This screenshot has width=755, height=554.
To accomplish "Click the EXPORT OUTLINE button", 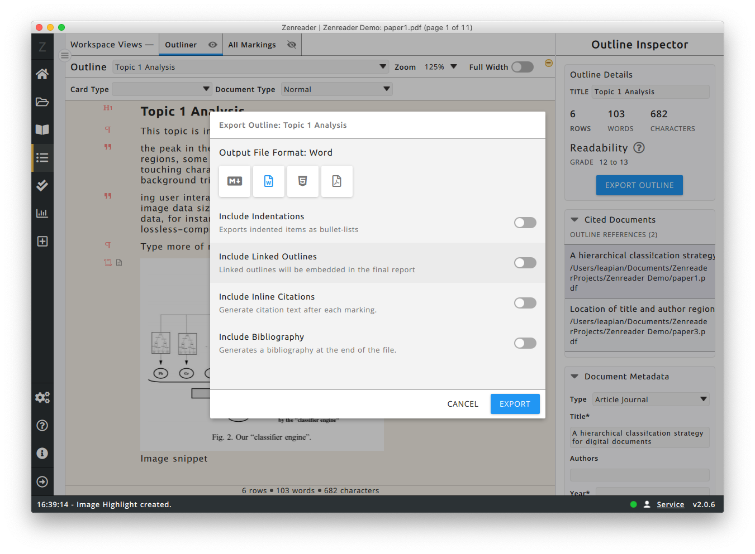I will (639, 185).
